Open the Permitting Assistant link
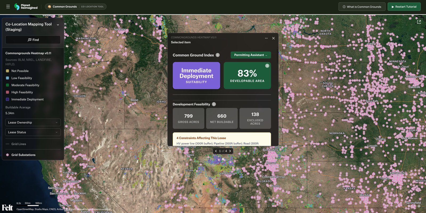 tap(251, 55)
